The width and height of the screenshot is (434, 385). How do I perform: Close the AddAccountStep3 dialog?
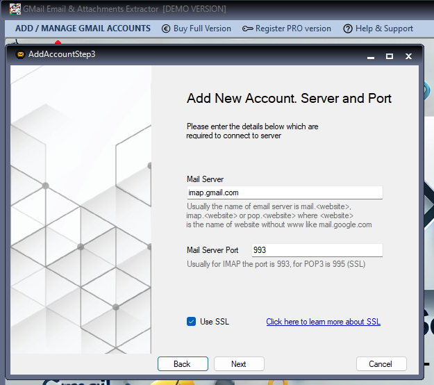coord(408,56)
